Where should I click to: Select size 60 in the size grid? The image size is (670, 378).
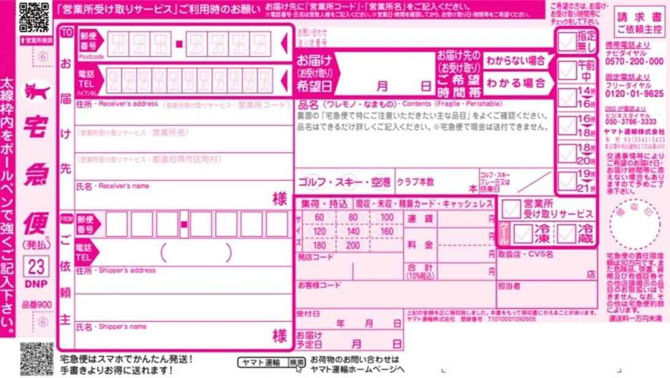click(319, 217)
